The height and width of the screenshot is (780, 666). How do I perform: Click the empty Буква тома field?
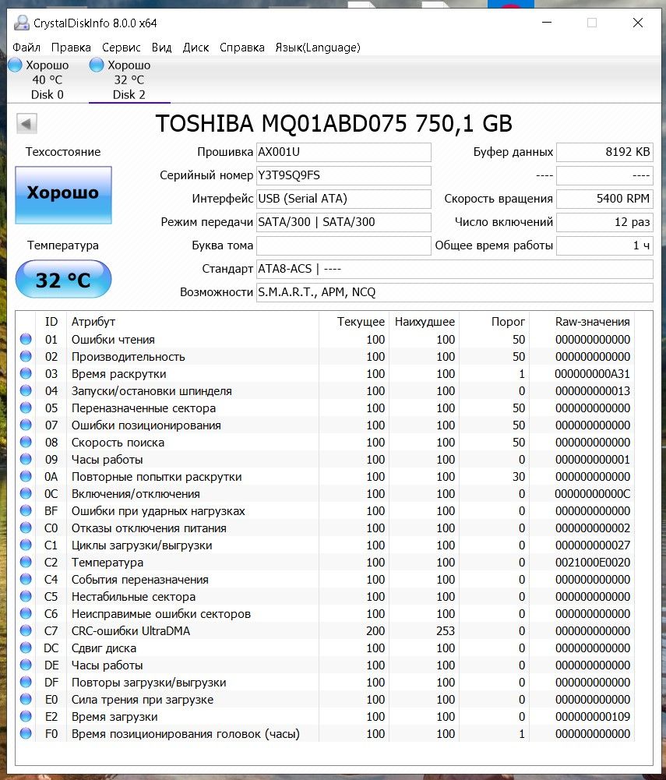coord(344,245)
